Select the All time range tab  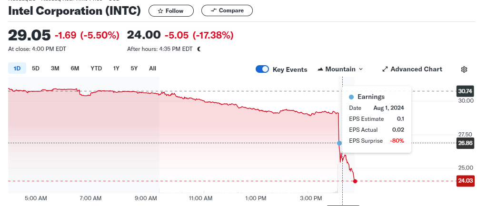[152, 69]
